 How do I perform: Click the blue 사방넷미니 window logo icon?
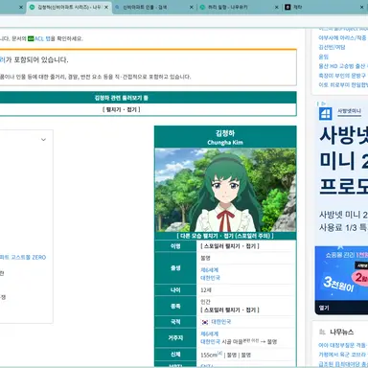[x=325, y=114]
